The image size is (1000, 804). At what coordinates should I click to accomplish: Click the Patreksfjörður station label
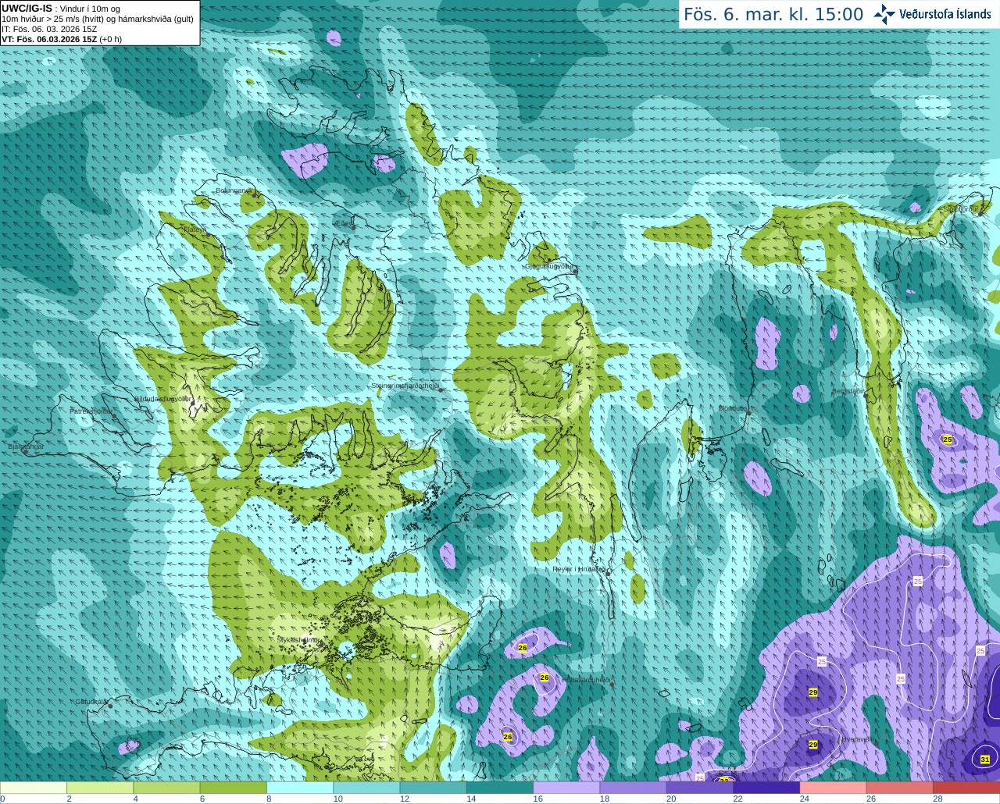click(x=91, y=411)
